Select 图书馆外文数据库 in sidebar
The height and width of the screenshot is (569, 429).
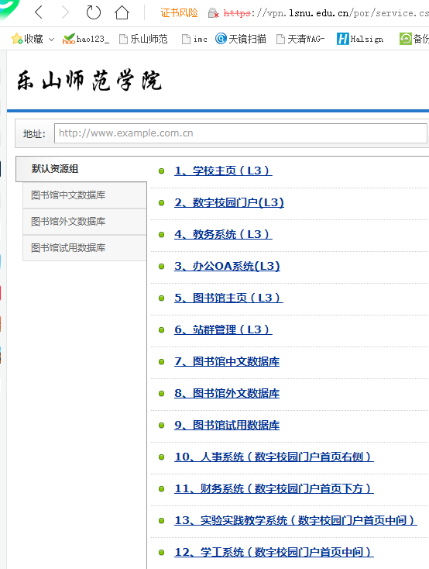[x=84, y=222]
